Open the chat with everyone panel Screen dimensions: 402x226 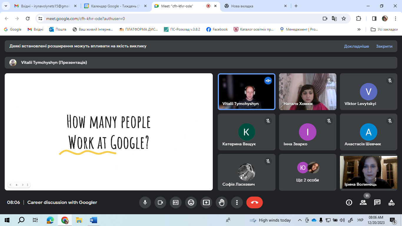pyautogui.click(x=377, y=202)
